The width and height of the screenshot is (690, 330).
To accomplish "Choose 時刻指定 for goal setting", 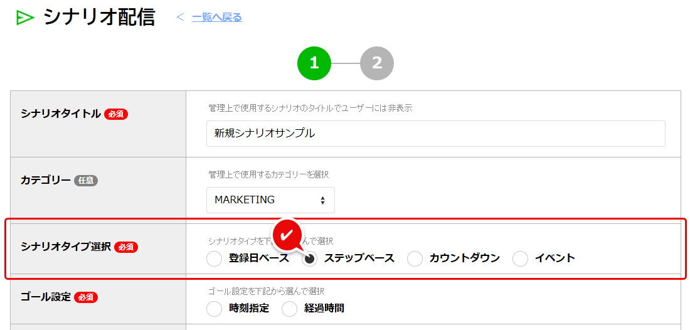I will click(214, 309).
